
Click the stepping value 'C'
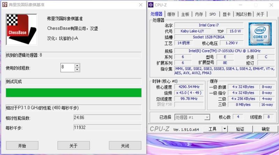(x=266, y=57)
